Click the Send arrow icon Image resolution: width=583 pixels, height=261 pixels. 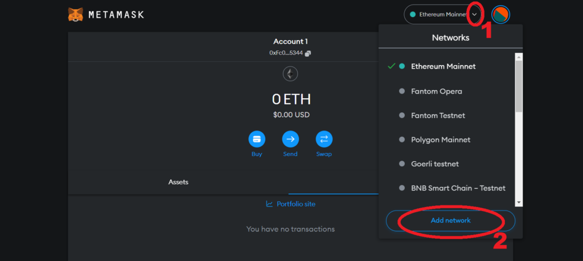coord(290,139)
